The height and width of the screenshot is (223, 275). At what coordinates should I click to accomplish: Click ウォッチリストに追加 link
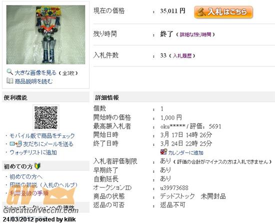[33, 152]
